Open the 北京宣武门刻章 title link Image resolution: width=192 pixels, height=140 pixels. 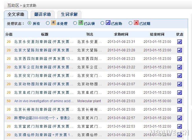coord(44,126)
